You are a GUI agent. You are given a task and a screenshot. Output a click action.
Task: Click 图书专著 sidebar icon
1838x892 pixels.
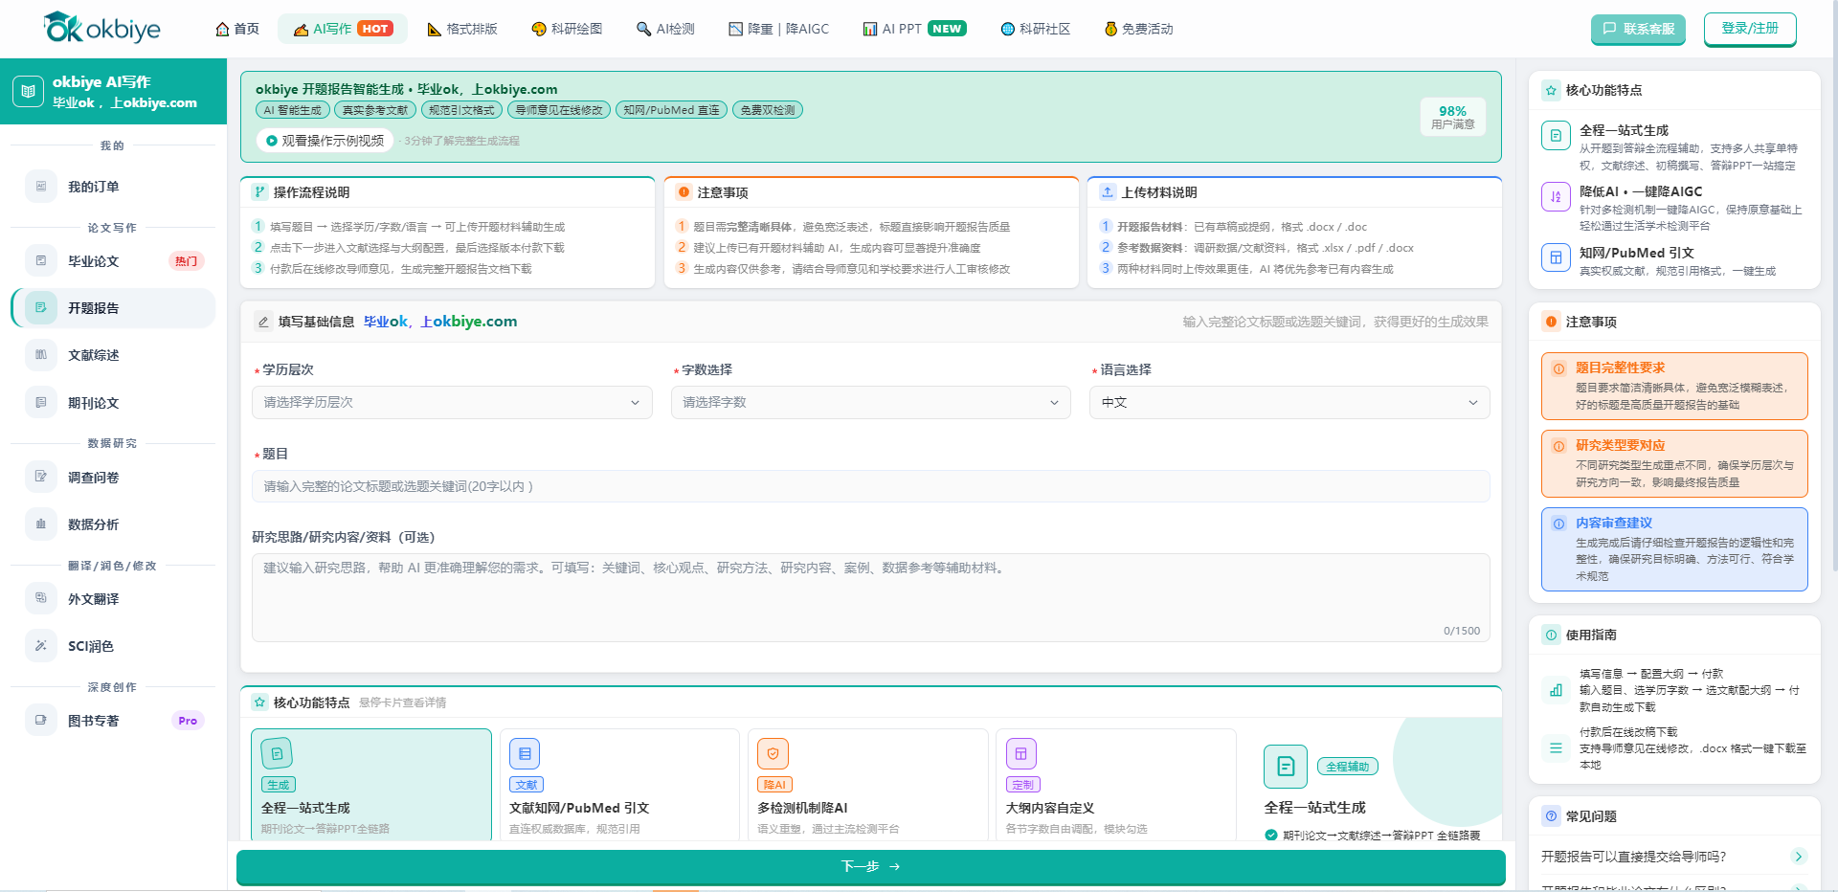click(40, 720)
